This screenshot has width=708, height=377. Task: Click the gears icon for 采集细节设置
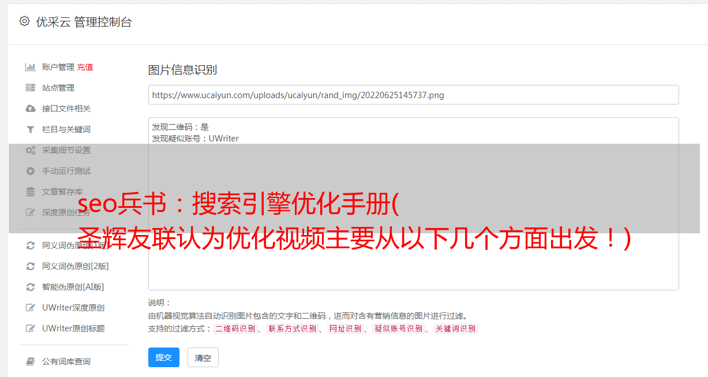(31, 150)
